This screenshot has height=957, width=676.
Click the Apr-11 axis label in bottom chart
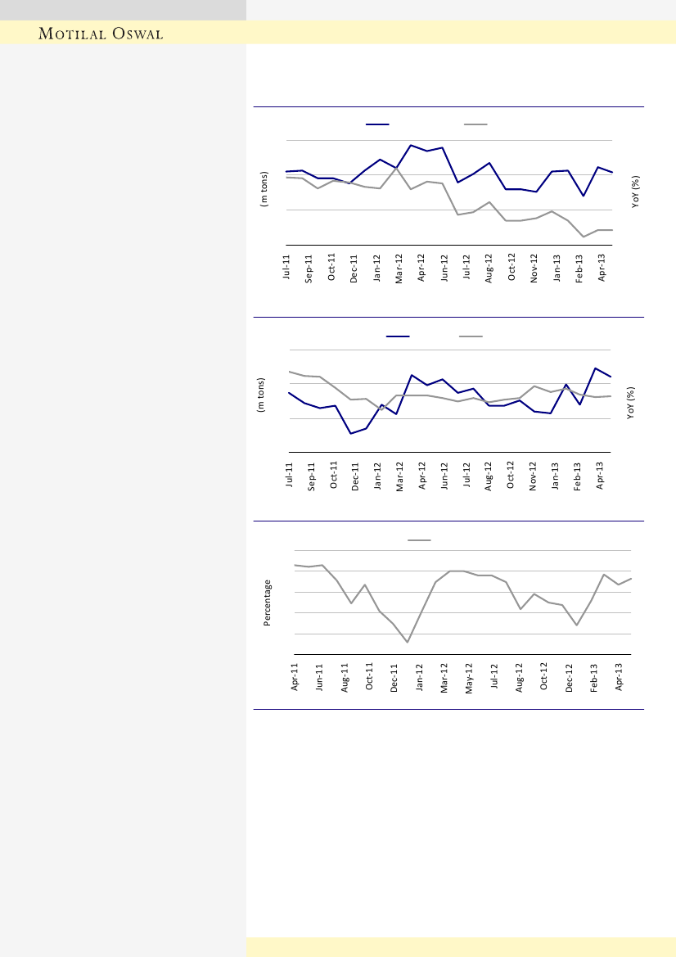(295, 676)
